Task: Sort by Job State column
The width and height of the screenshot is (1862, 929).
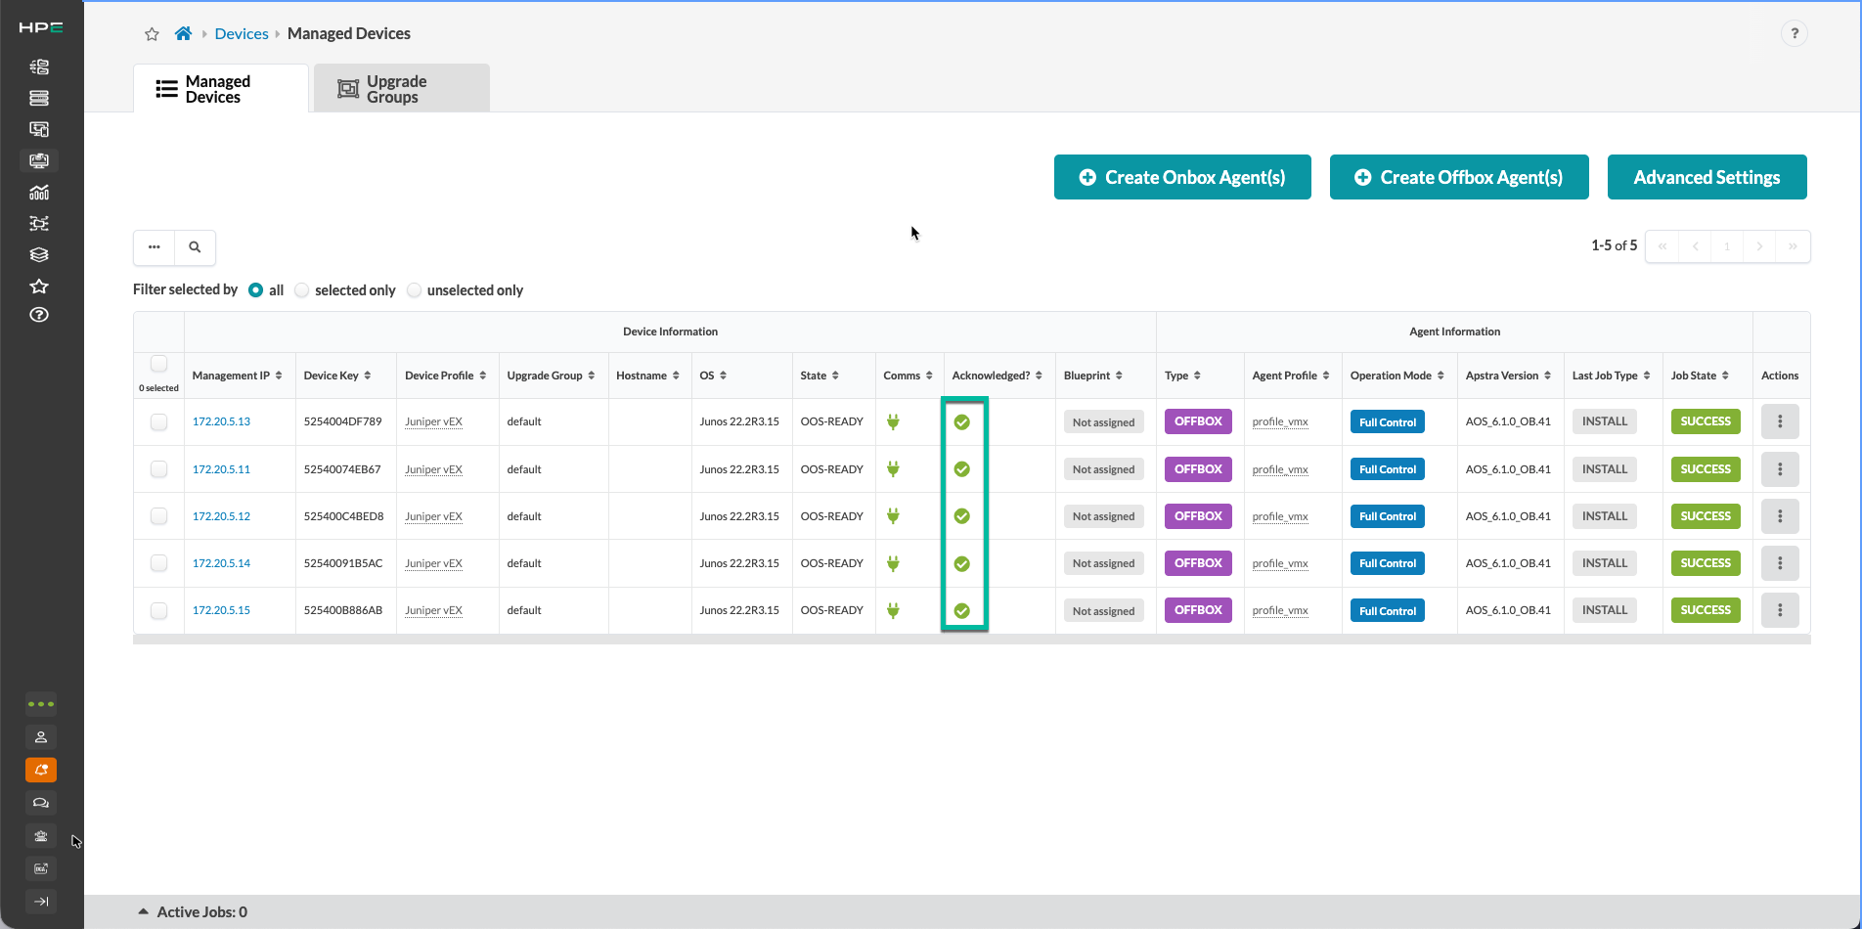Action: pos(1700,376)
